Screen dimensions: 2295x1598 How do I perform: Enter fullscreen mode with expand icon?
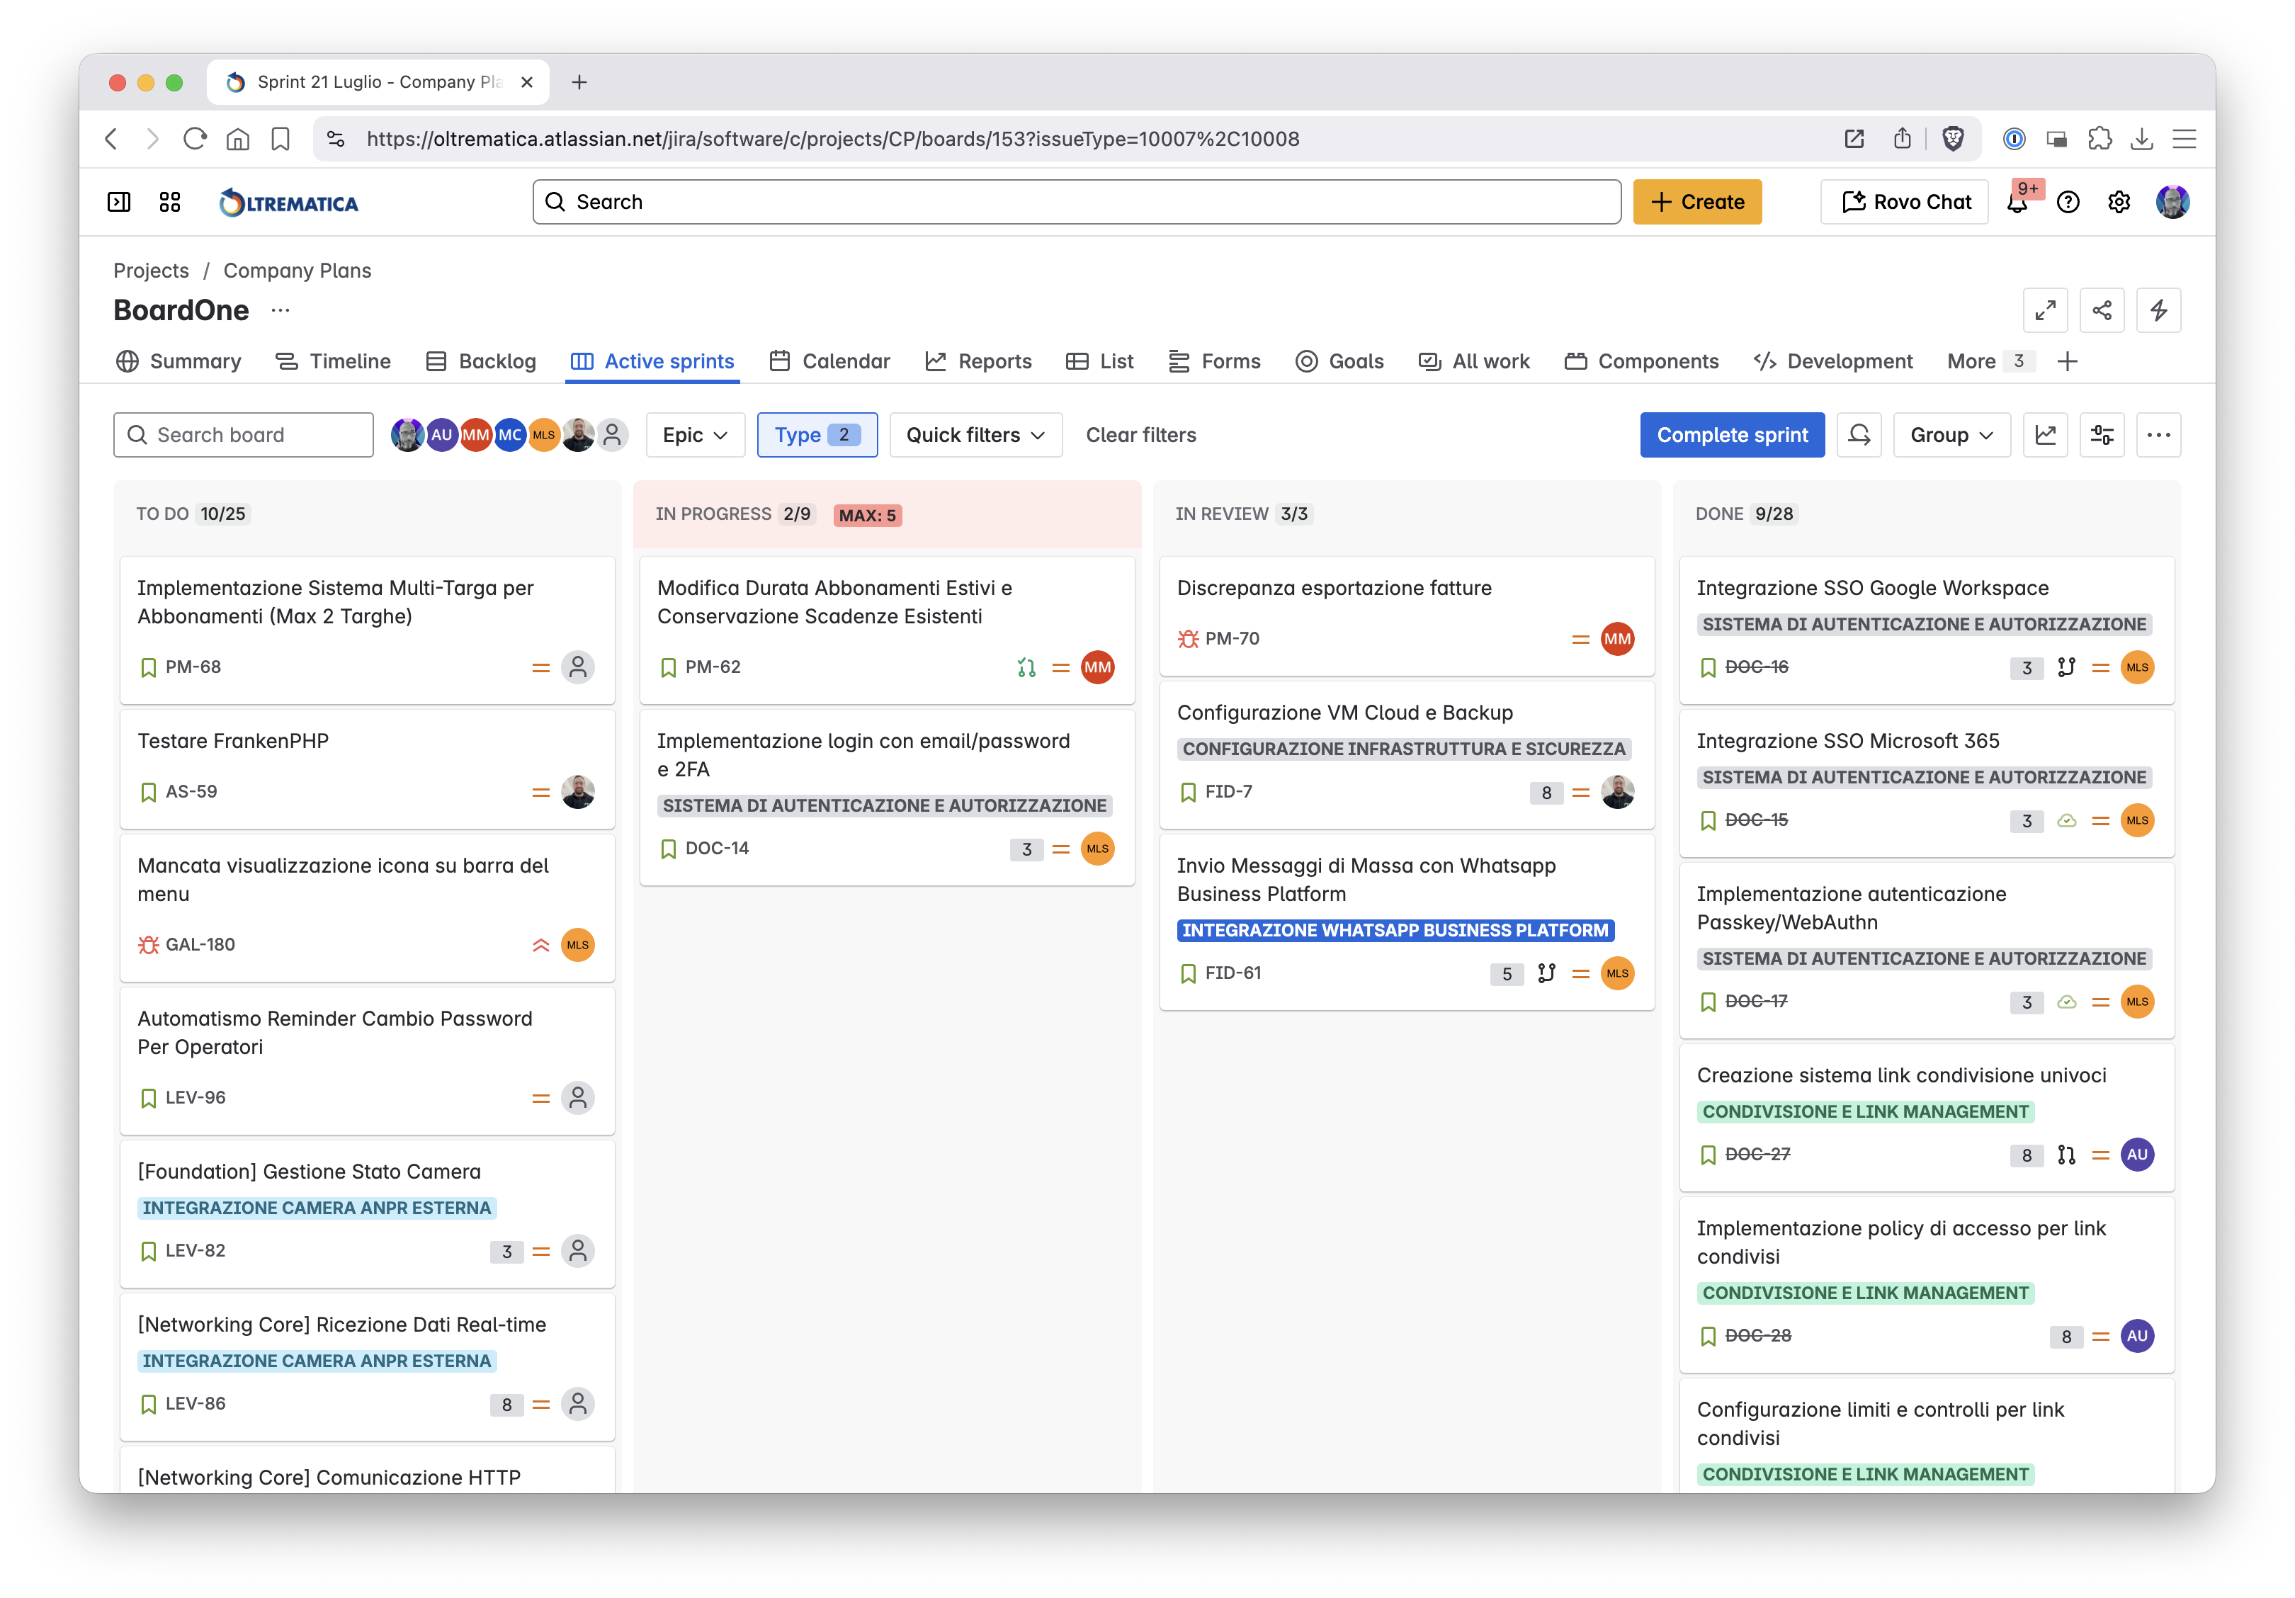[2045, 310]
